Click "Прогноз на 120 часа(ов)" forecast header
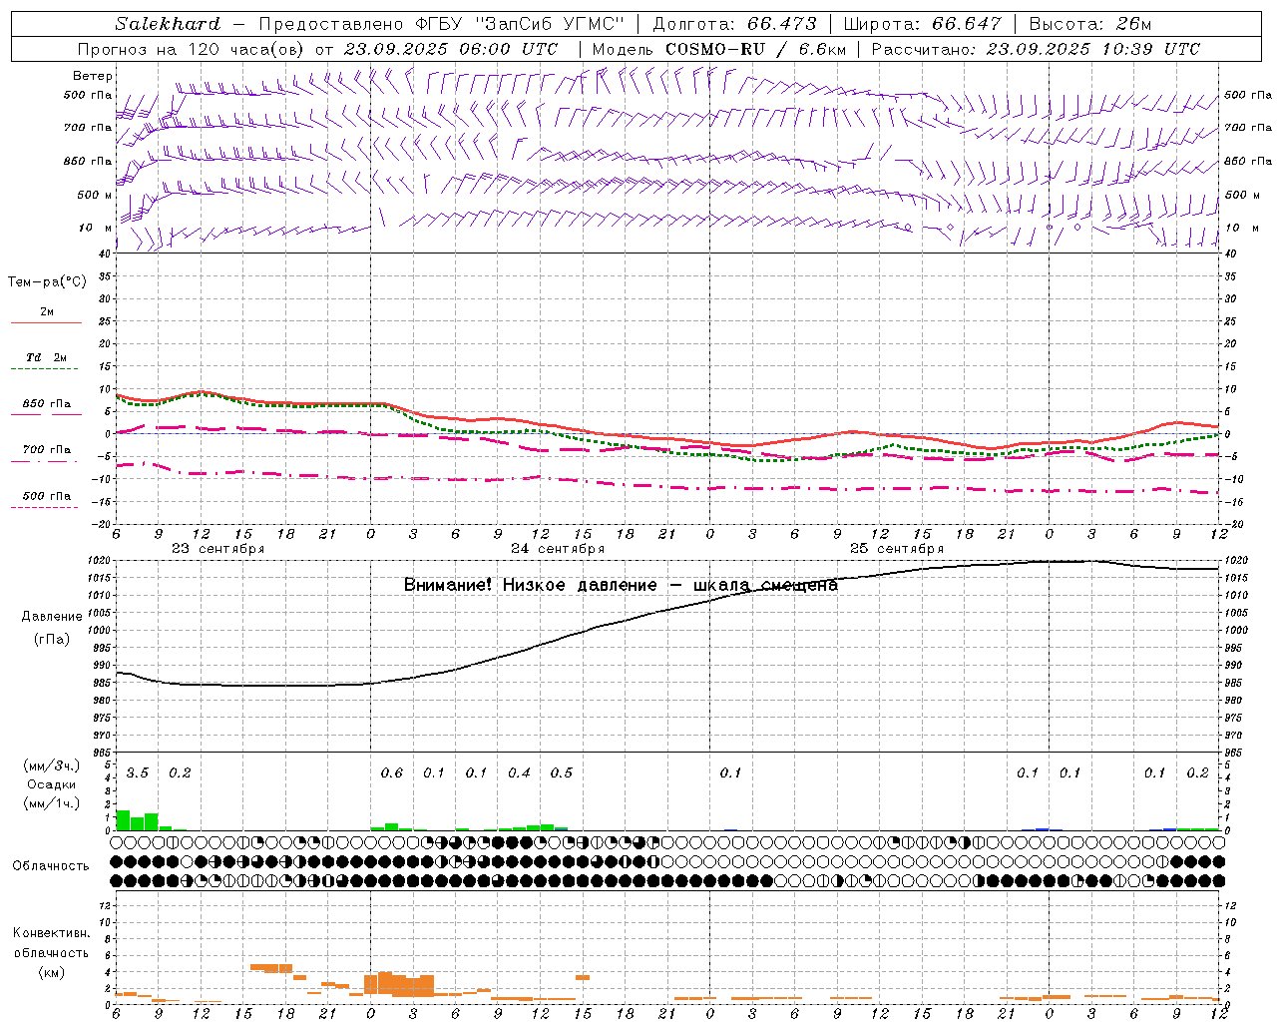The width and height of the screenshot is (1277, 1022). [192, 49]
